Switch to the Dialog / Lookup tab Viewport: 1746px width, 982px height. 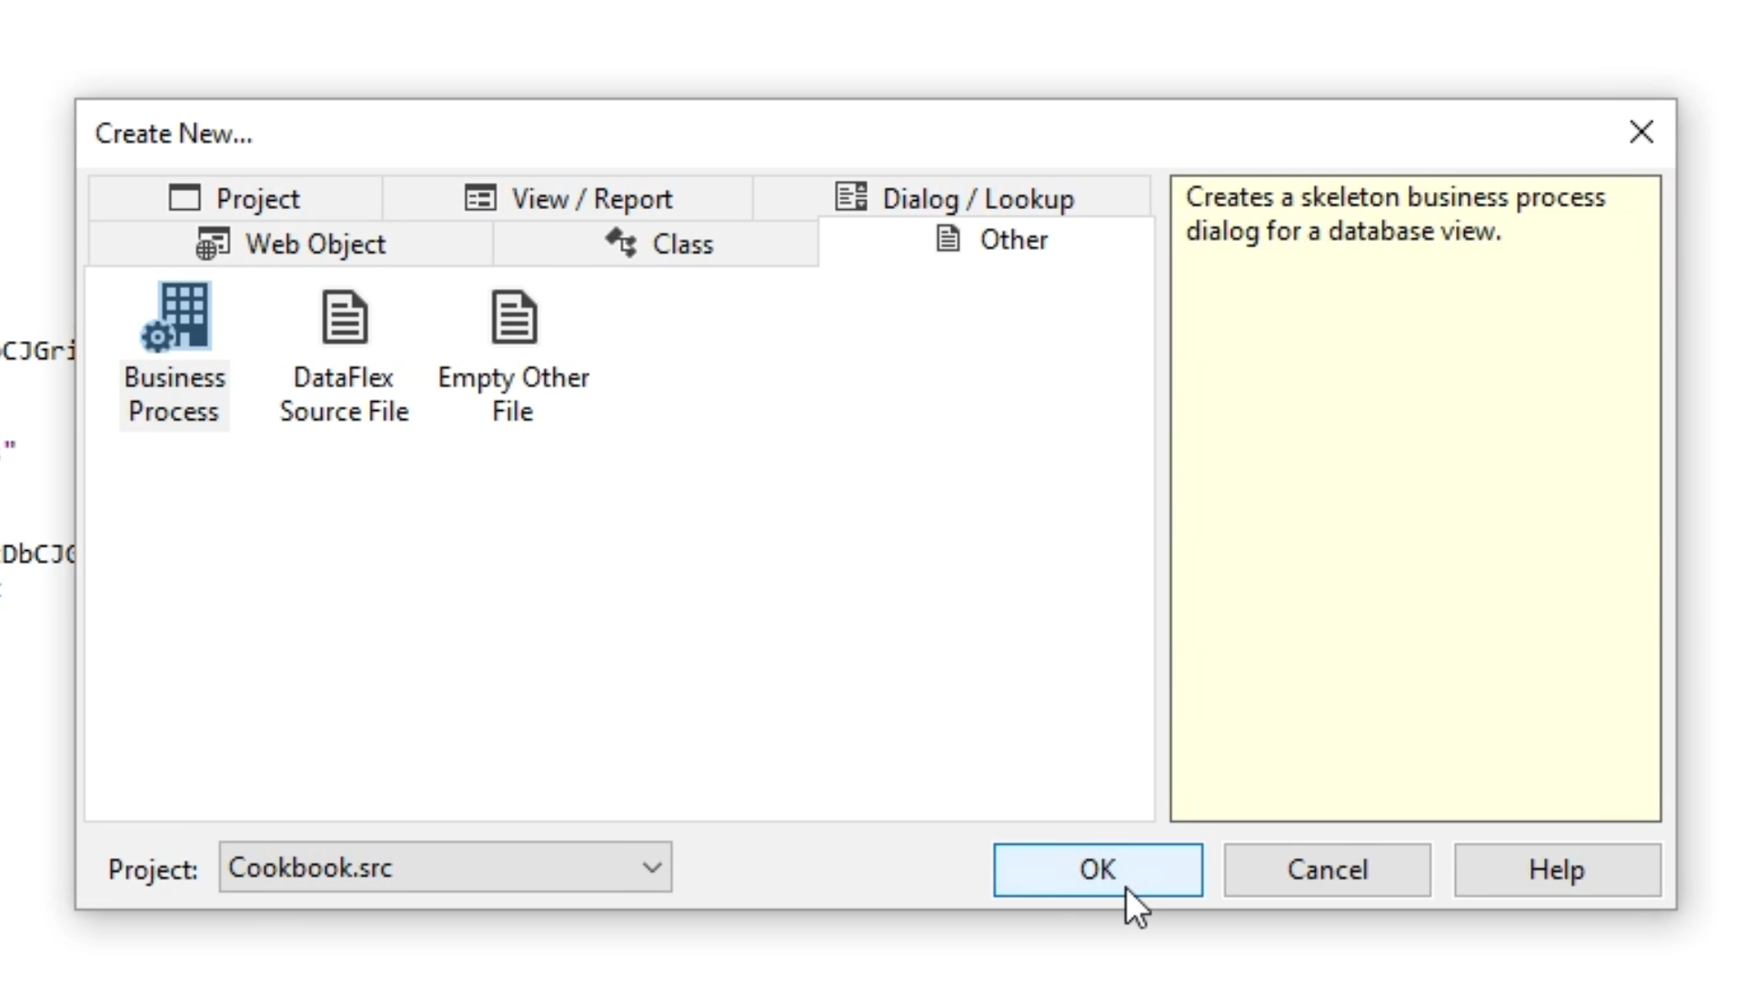(953, 198)
